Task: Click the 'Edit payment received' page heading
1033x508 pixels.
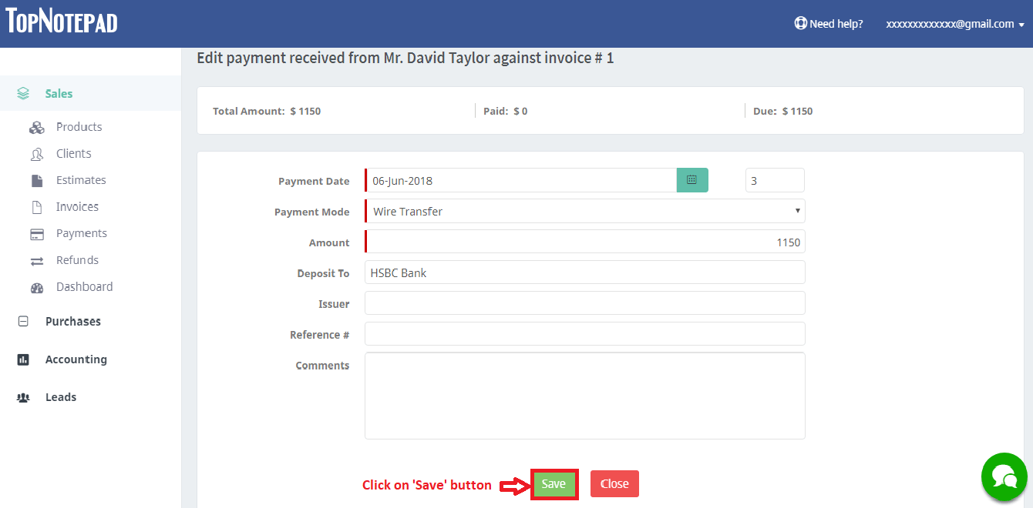Action: point(405,58)
